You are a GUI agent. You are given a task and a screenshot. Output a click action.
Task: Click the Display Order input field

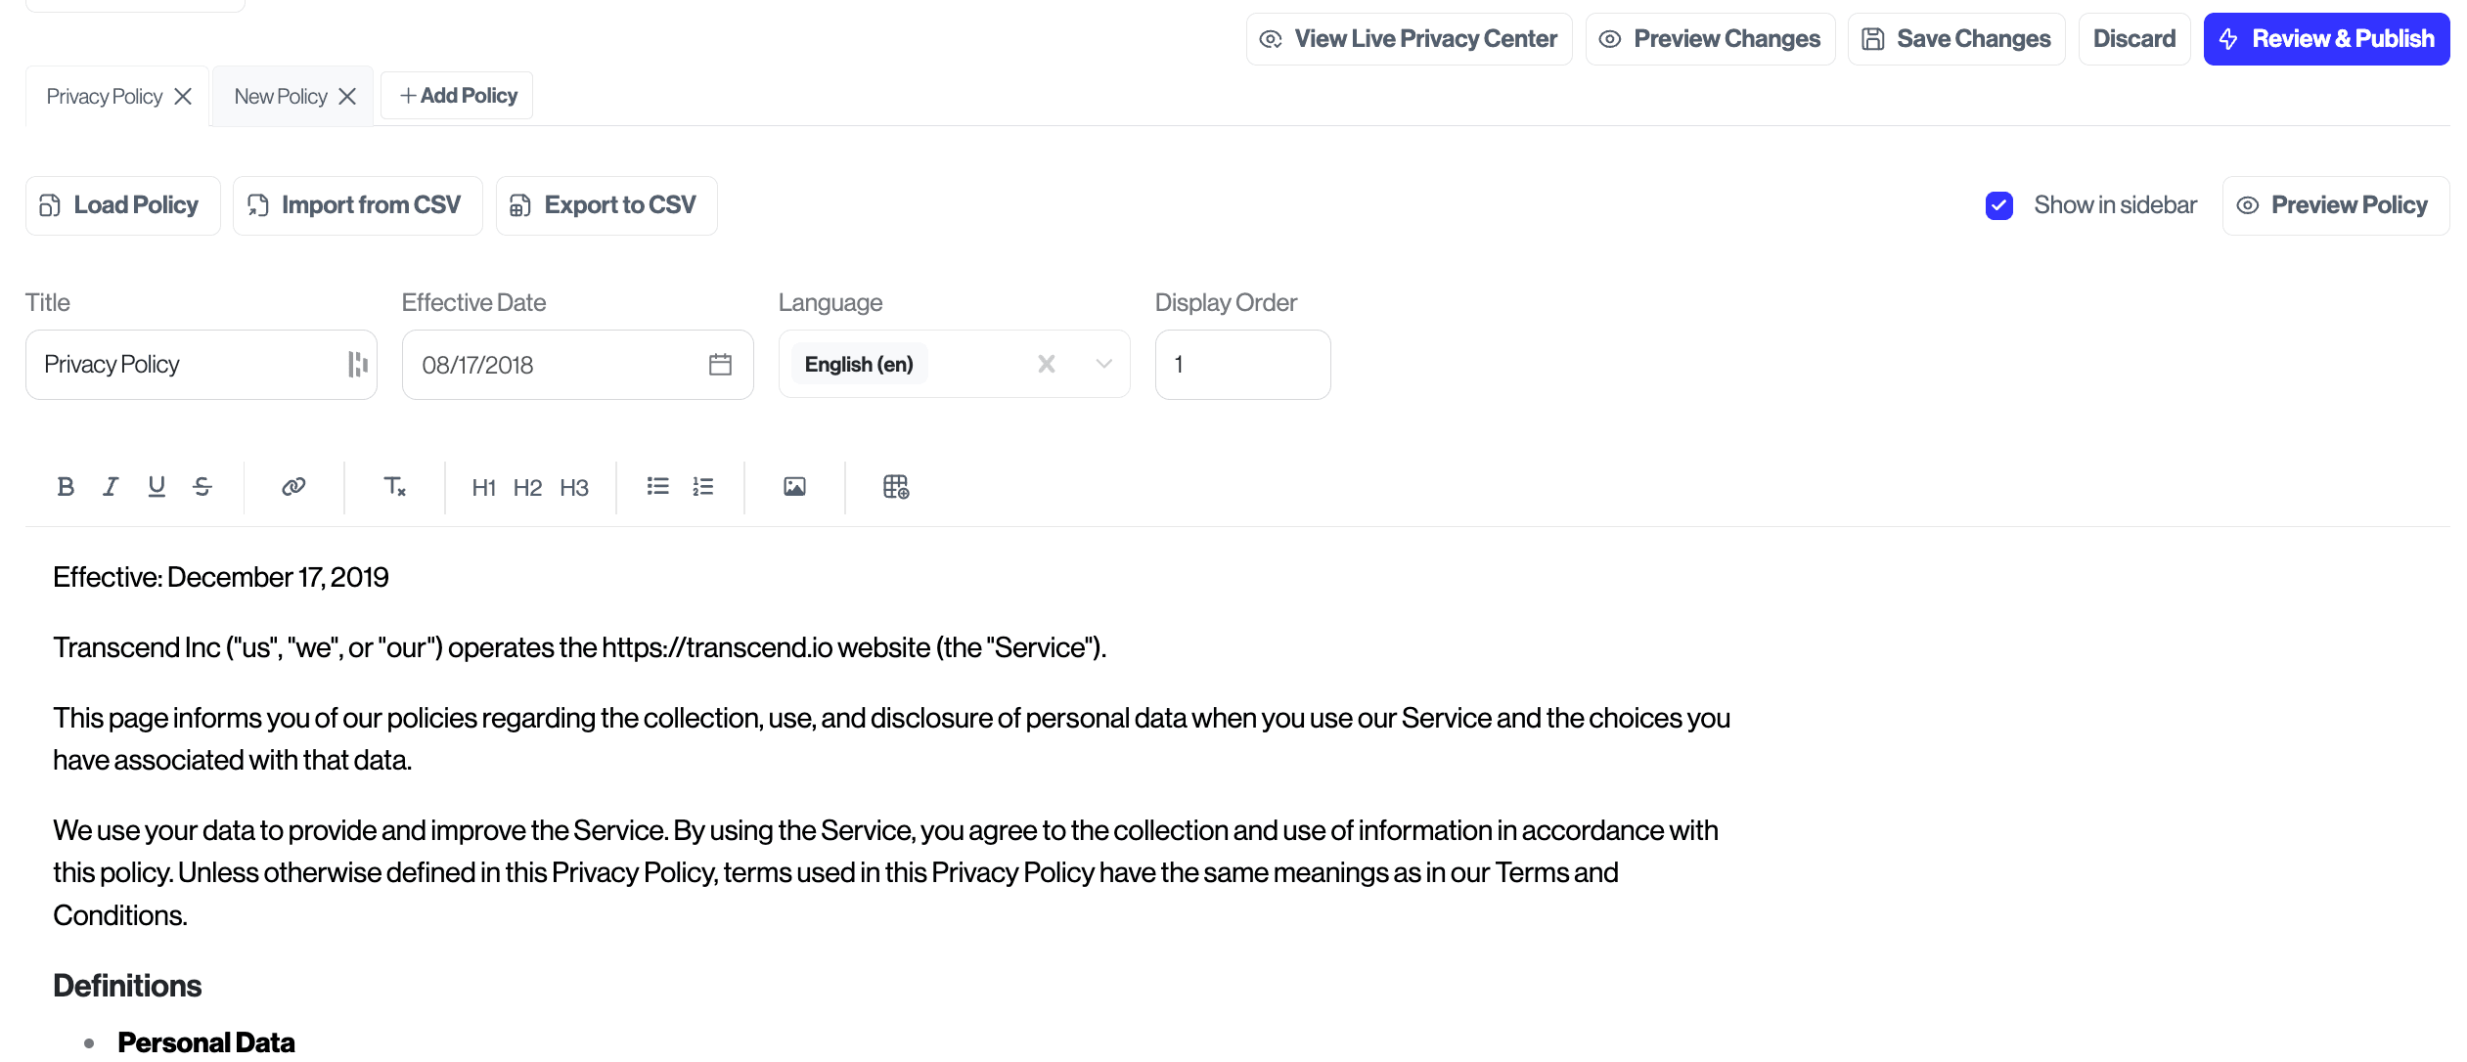pyautogui.click(x=1242, y=365)
